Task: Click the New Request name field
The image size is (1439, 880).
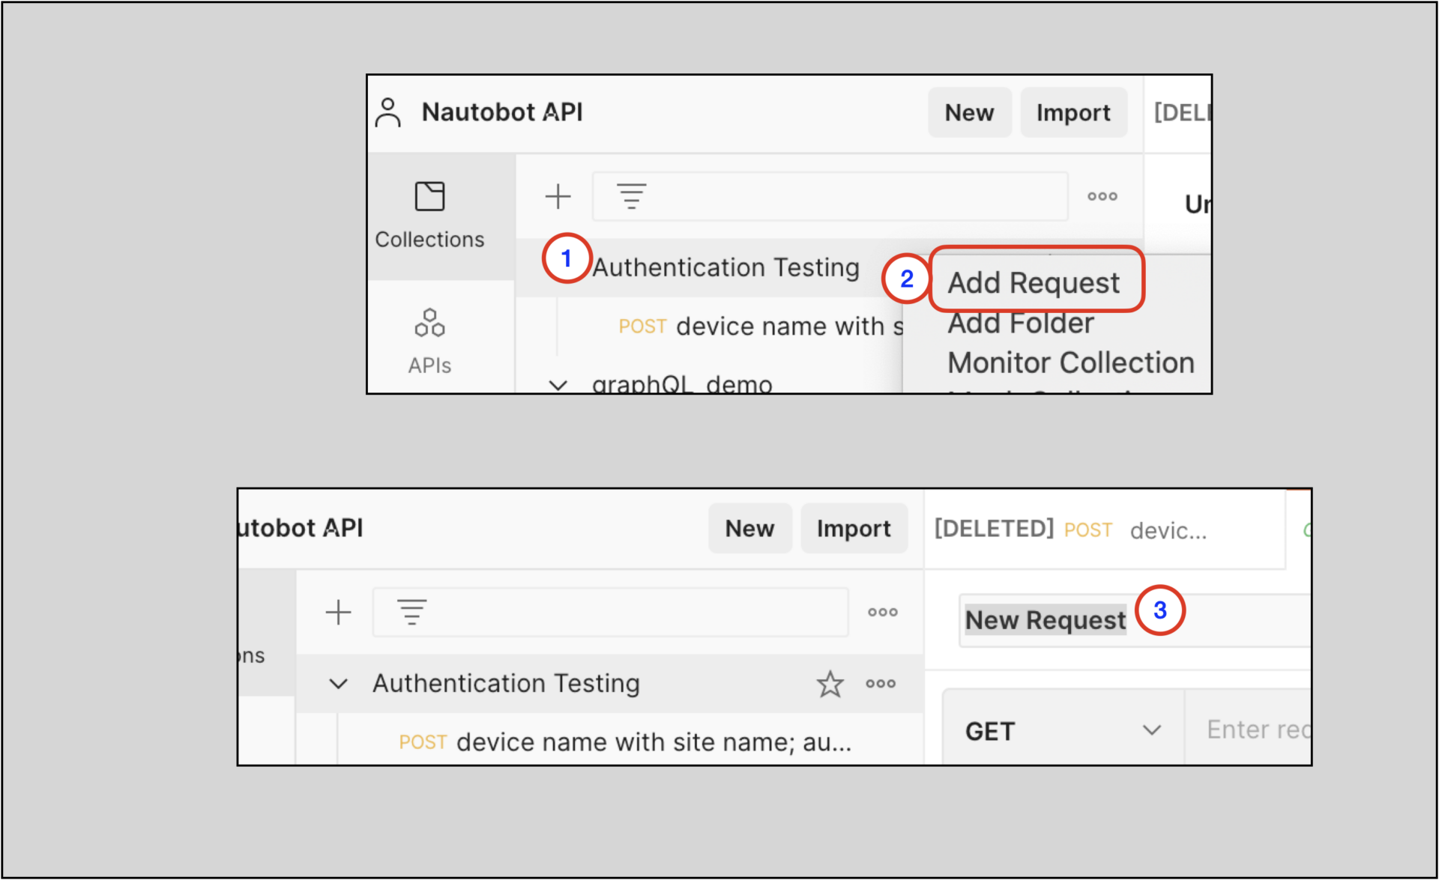Action: [x=1045, y=620]
